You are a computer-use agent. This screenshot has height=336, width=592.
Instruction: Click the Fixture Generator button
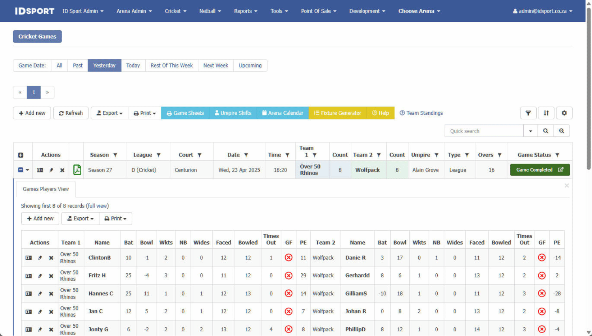pos(337,113)
